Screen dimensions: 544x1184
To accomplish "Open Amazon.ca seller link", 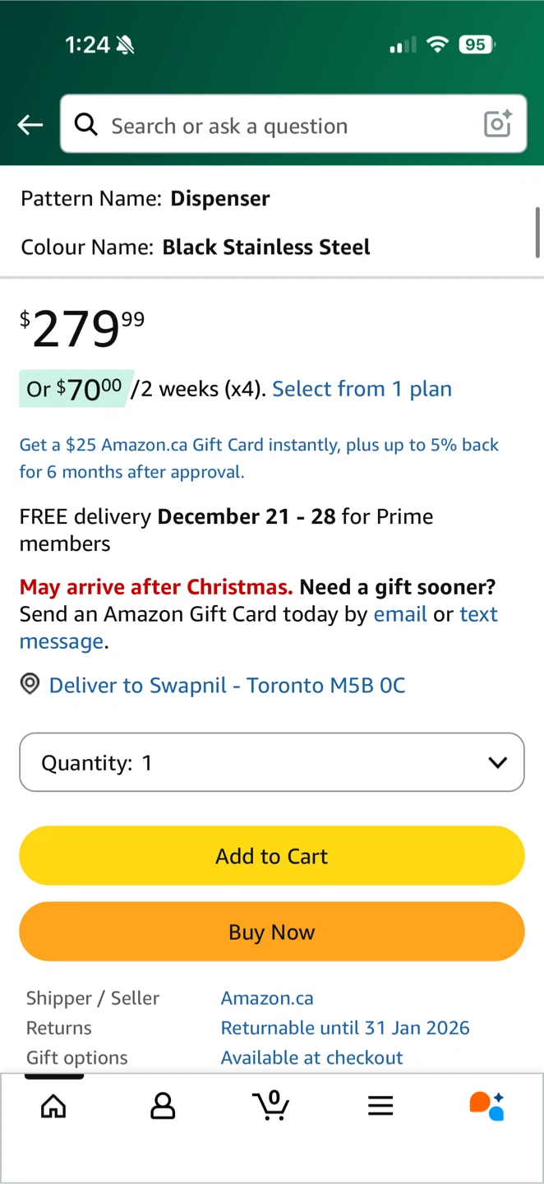I will click(x=267, y=998).
